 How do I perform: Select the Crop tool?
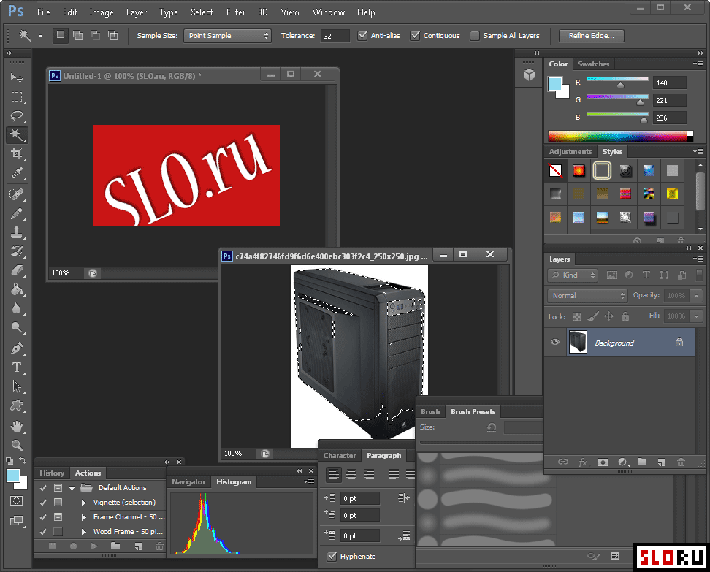tap(17, 154)
